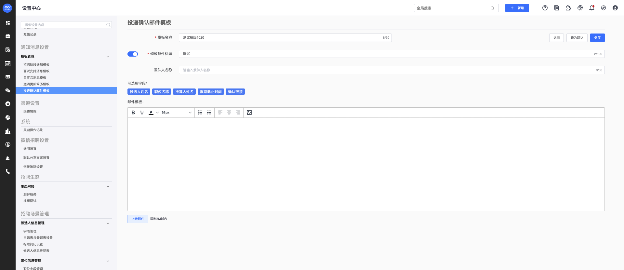Open the ID card icon in left rail
624x270 pixels.
tap(8, 77)
